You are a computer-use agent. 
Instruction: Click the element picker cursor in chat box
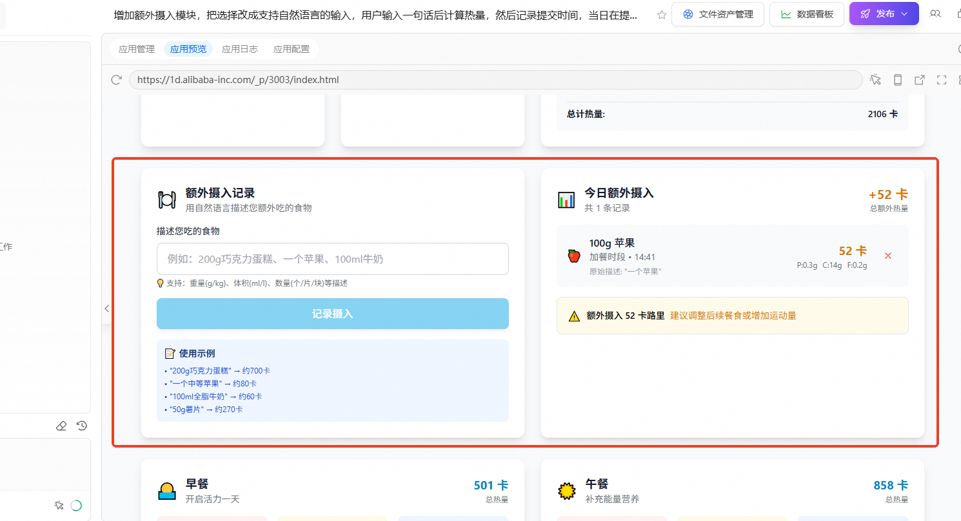tap(59, 506)
